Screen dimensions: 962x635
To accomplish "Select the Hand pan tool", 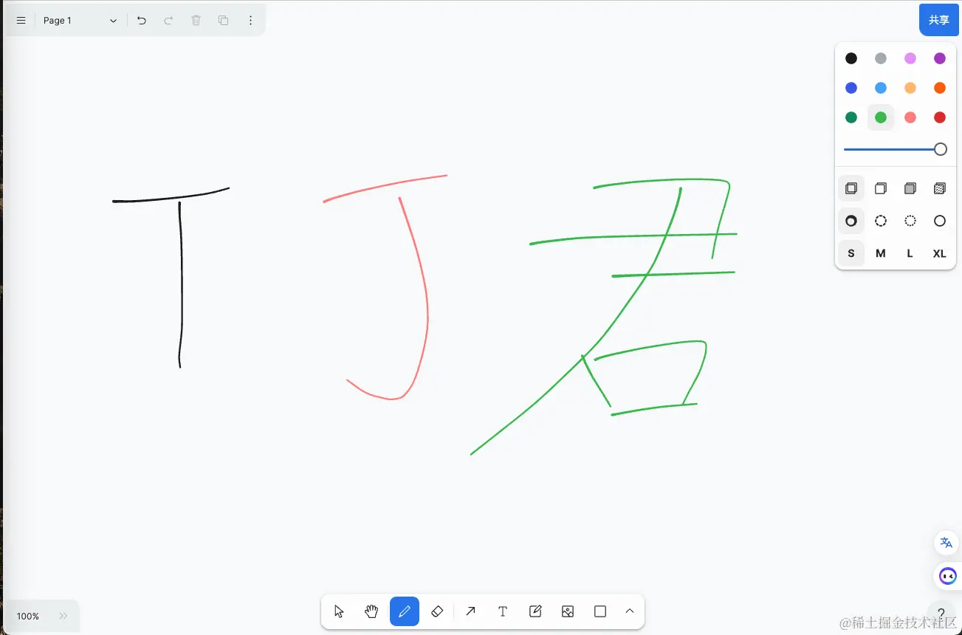I will [x=371, y=611].
